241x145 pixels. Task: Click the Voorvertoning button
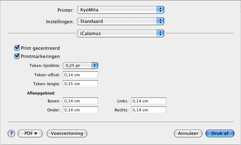[67, 133]
